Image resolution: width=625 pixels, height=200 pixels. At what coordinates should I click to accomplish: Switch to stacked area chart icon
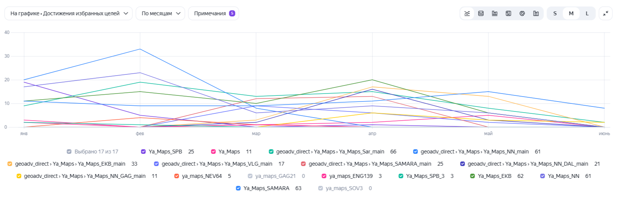click(x=481, y=13)
